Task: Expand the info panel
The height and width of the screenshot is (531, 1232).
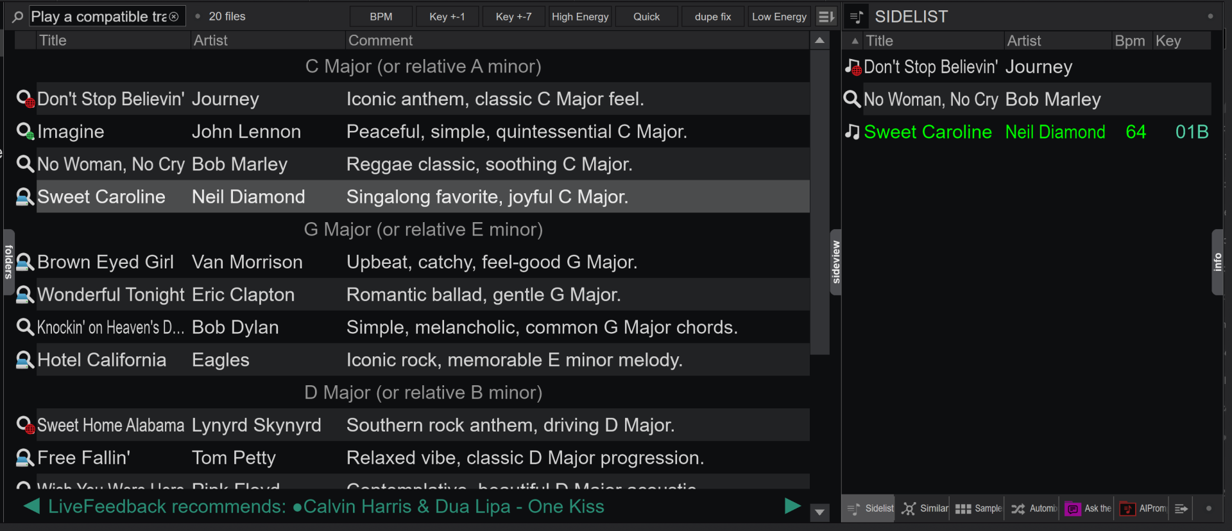Action: click(1217, 261)
